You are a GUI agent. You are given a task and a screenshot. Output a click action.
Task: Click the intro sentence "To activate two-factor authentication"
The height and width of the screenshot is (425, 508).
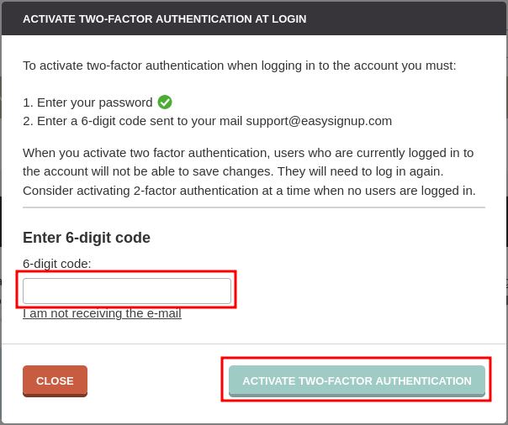(x=135, y=66)
